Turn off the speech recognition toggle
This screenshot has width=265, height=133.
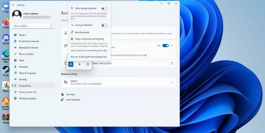[x=165, y=46]
